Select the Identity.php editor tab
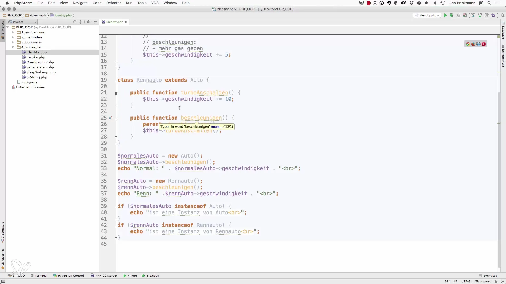 point(115,22)
